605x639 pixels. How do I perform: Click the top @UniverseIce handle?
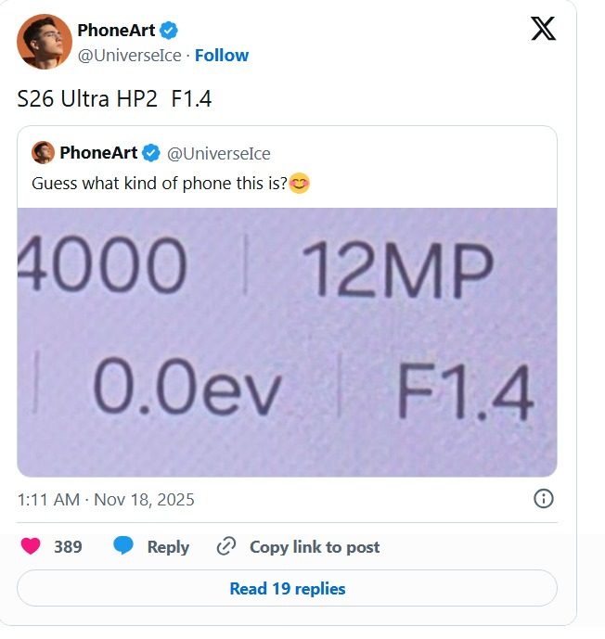pos(130,55)
